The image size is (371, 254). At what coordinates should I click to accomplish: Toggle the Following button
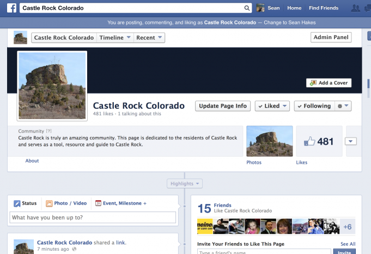point(314,106)
